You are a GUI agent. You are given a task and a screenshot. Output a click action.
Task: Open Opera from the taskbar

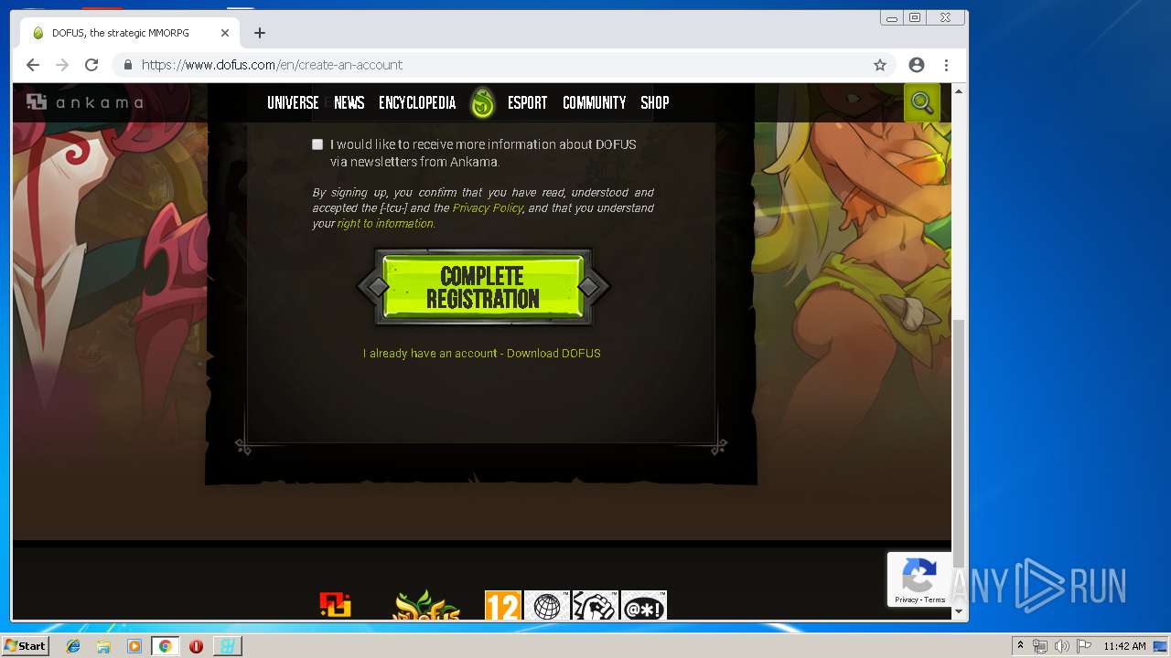tap(196, 646)
